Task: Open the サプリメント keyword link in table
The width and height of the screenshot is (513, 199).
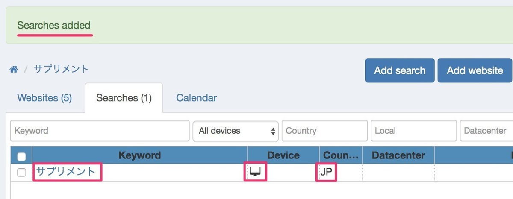Action: tap(66, 172)
